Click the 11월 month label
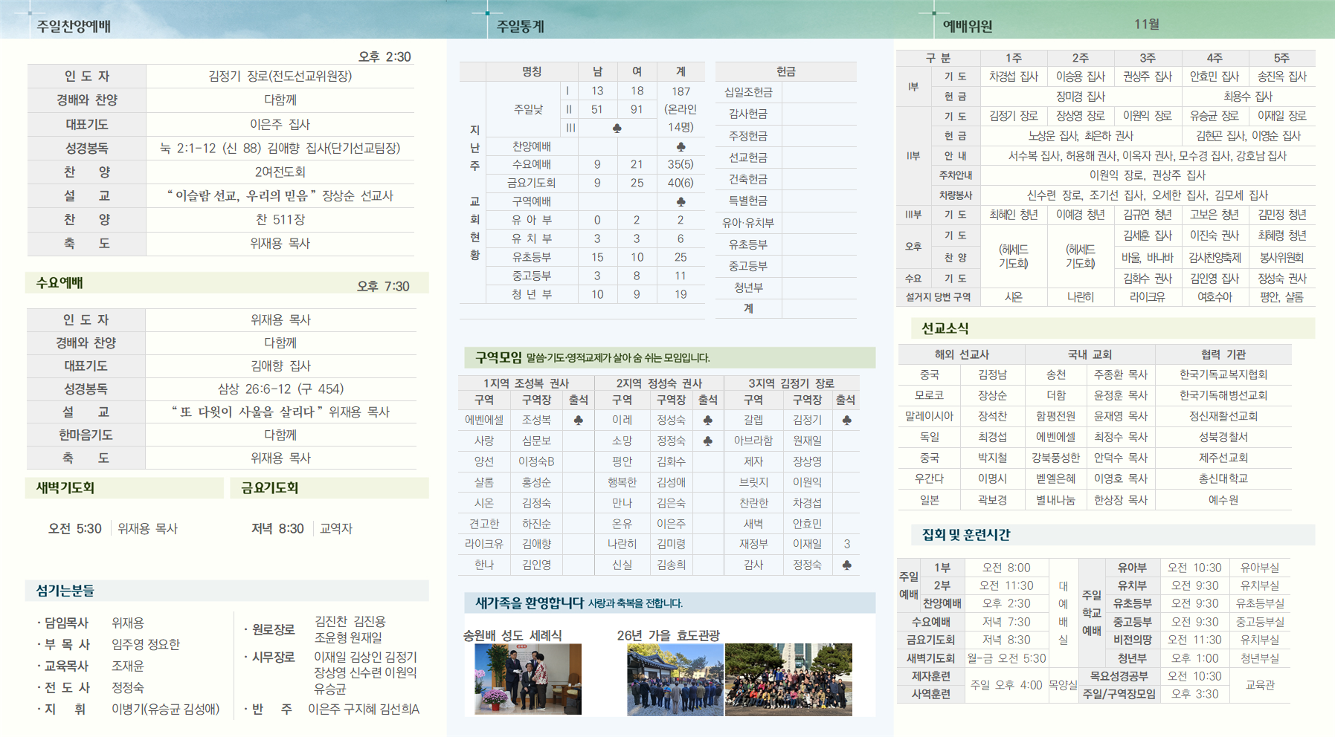Image resolution: width=1335 pixels, height=737 pixels. 1147,25
